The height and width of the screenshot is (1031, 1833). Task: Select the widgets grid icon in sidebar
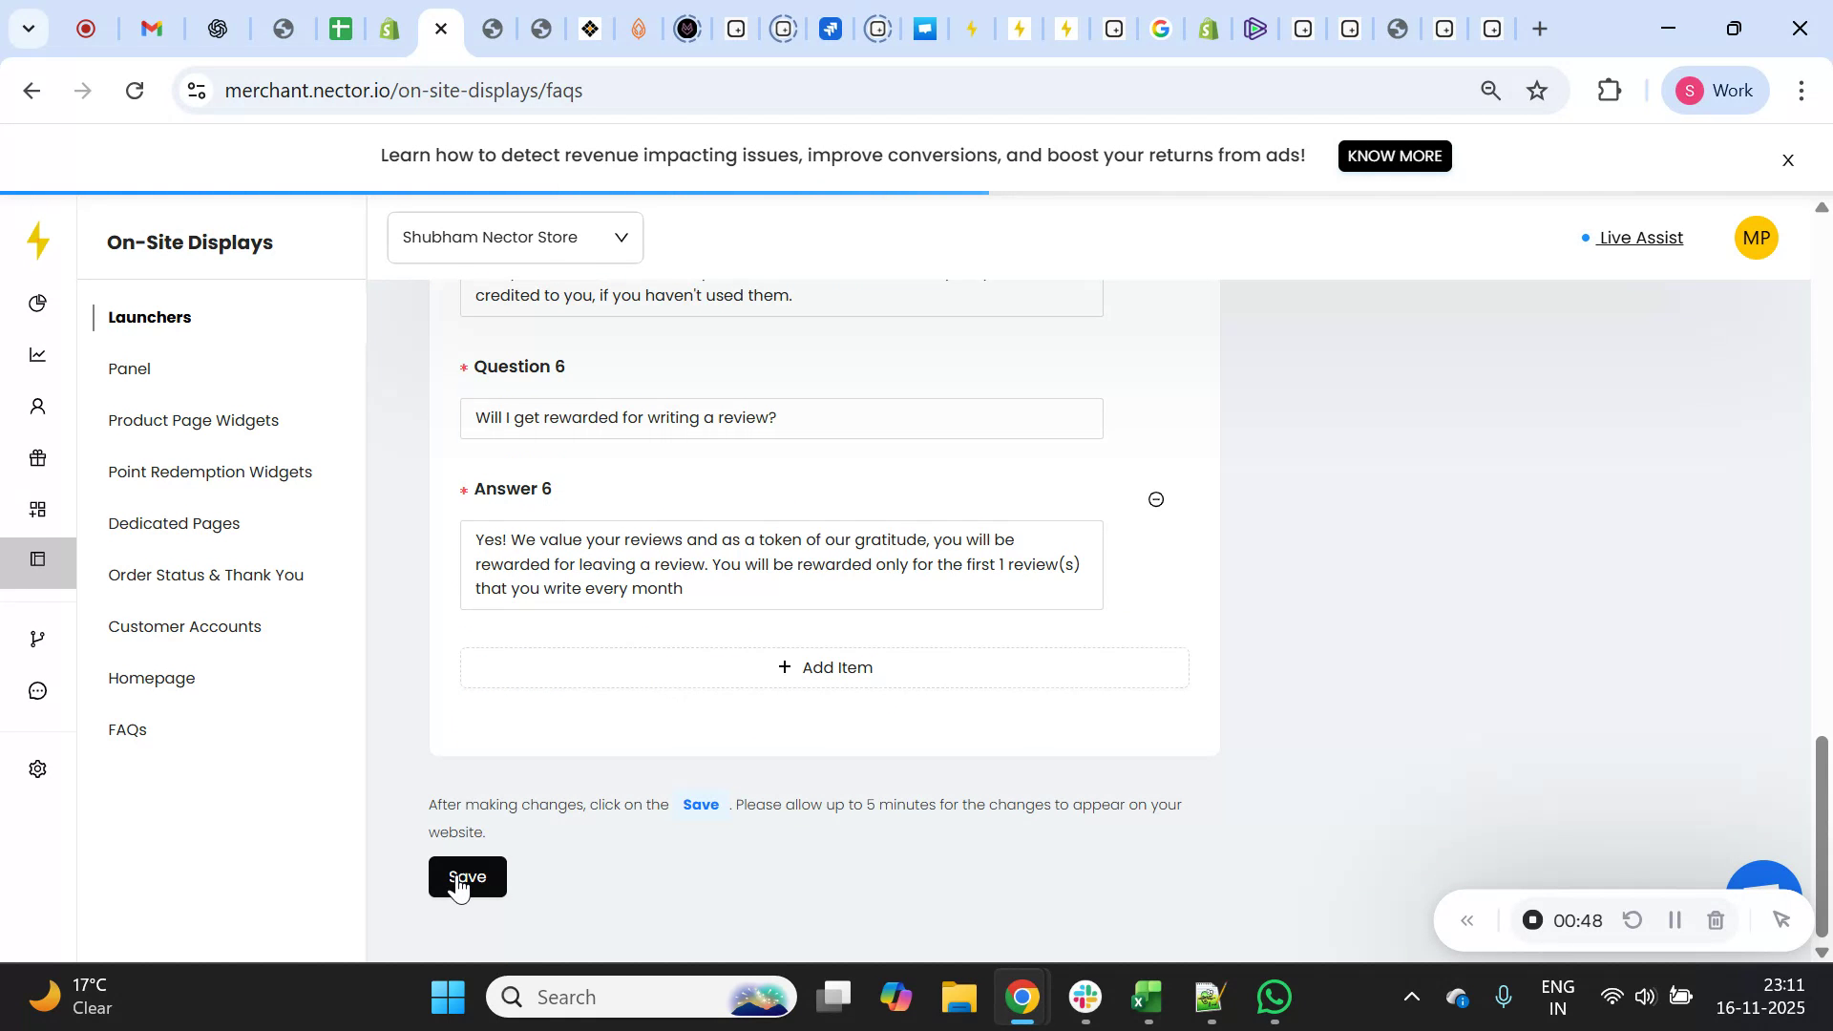click(x=38, y=509)
